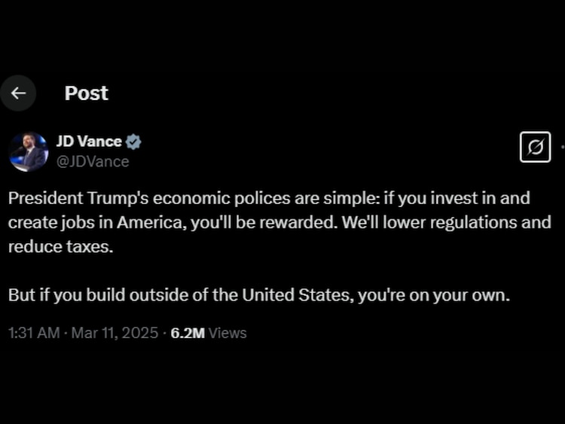
Task: Click the "reduce taxes." text line
Action: pyautogui.click(x=60, y=248)
